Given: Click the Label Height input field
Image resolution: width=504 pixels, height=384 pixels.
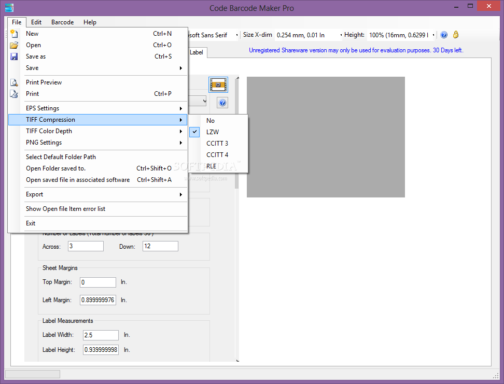Looking at the screenshot, I should pos(101,350).
